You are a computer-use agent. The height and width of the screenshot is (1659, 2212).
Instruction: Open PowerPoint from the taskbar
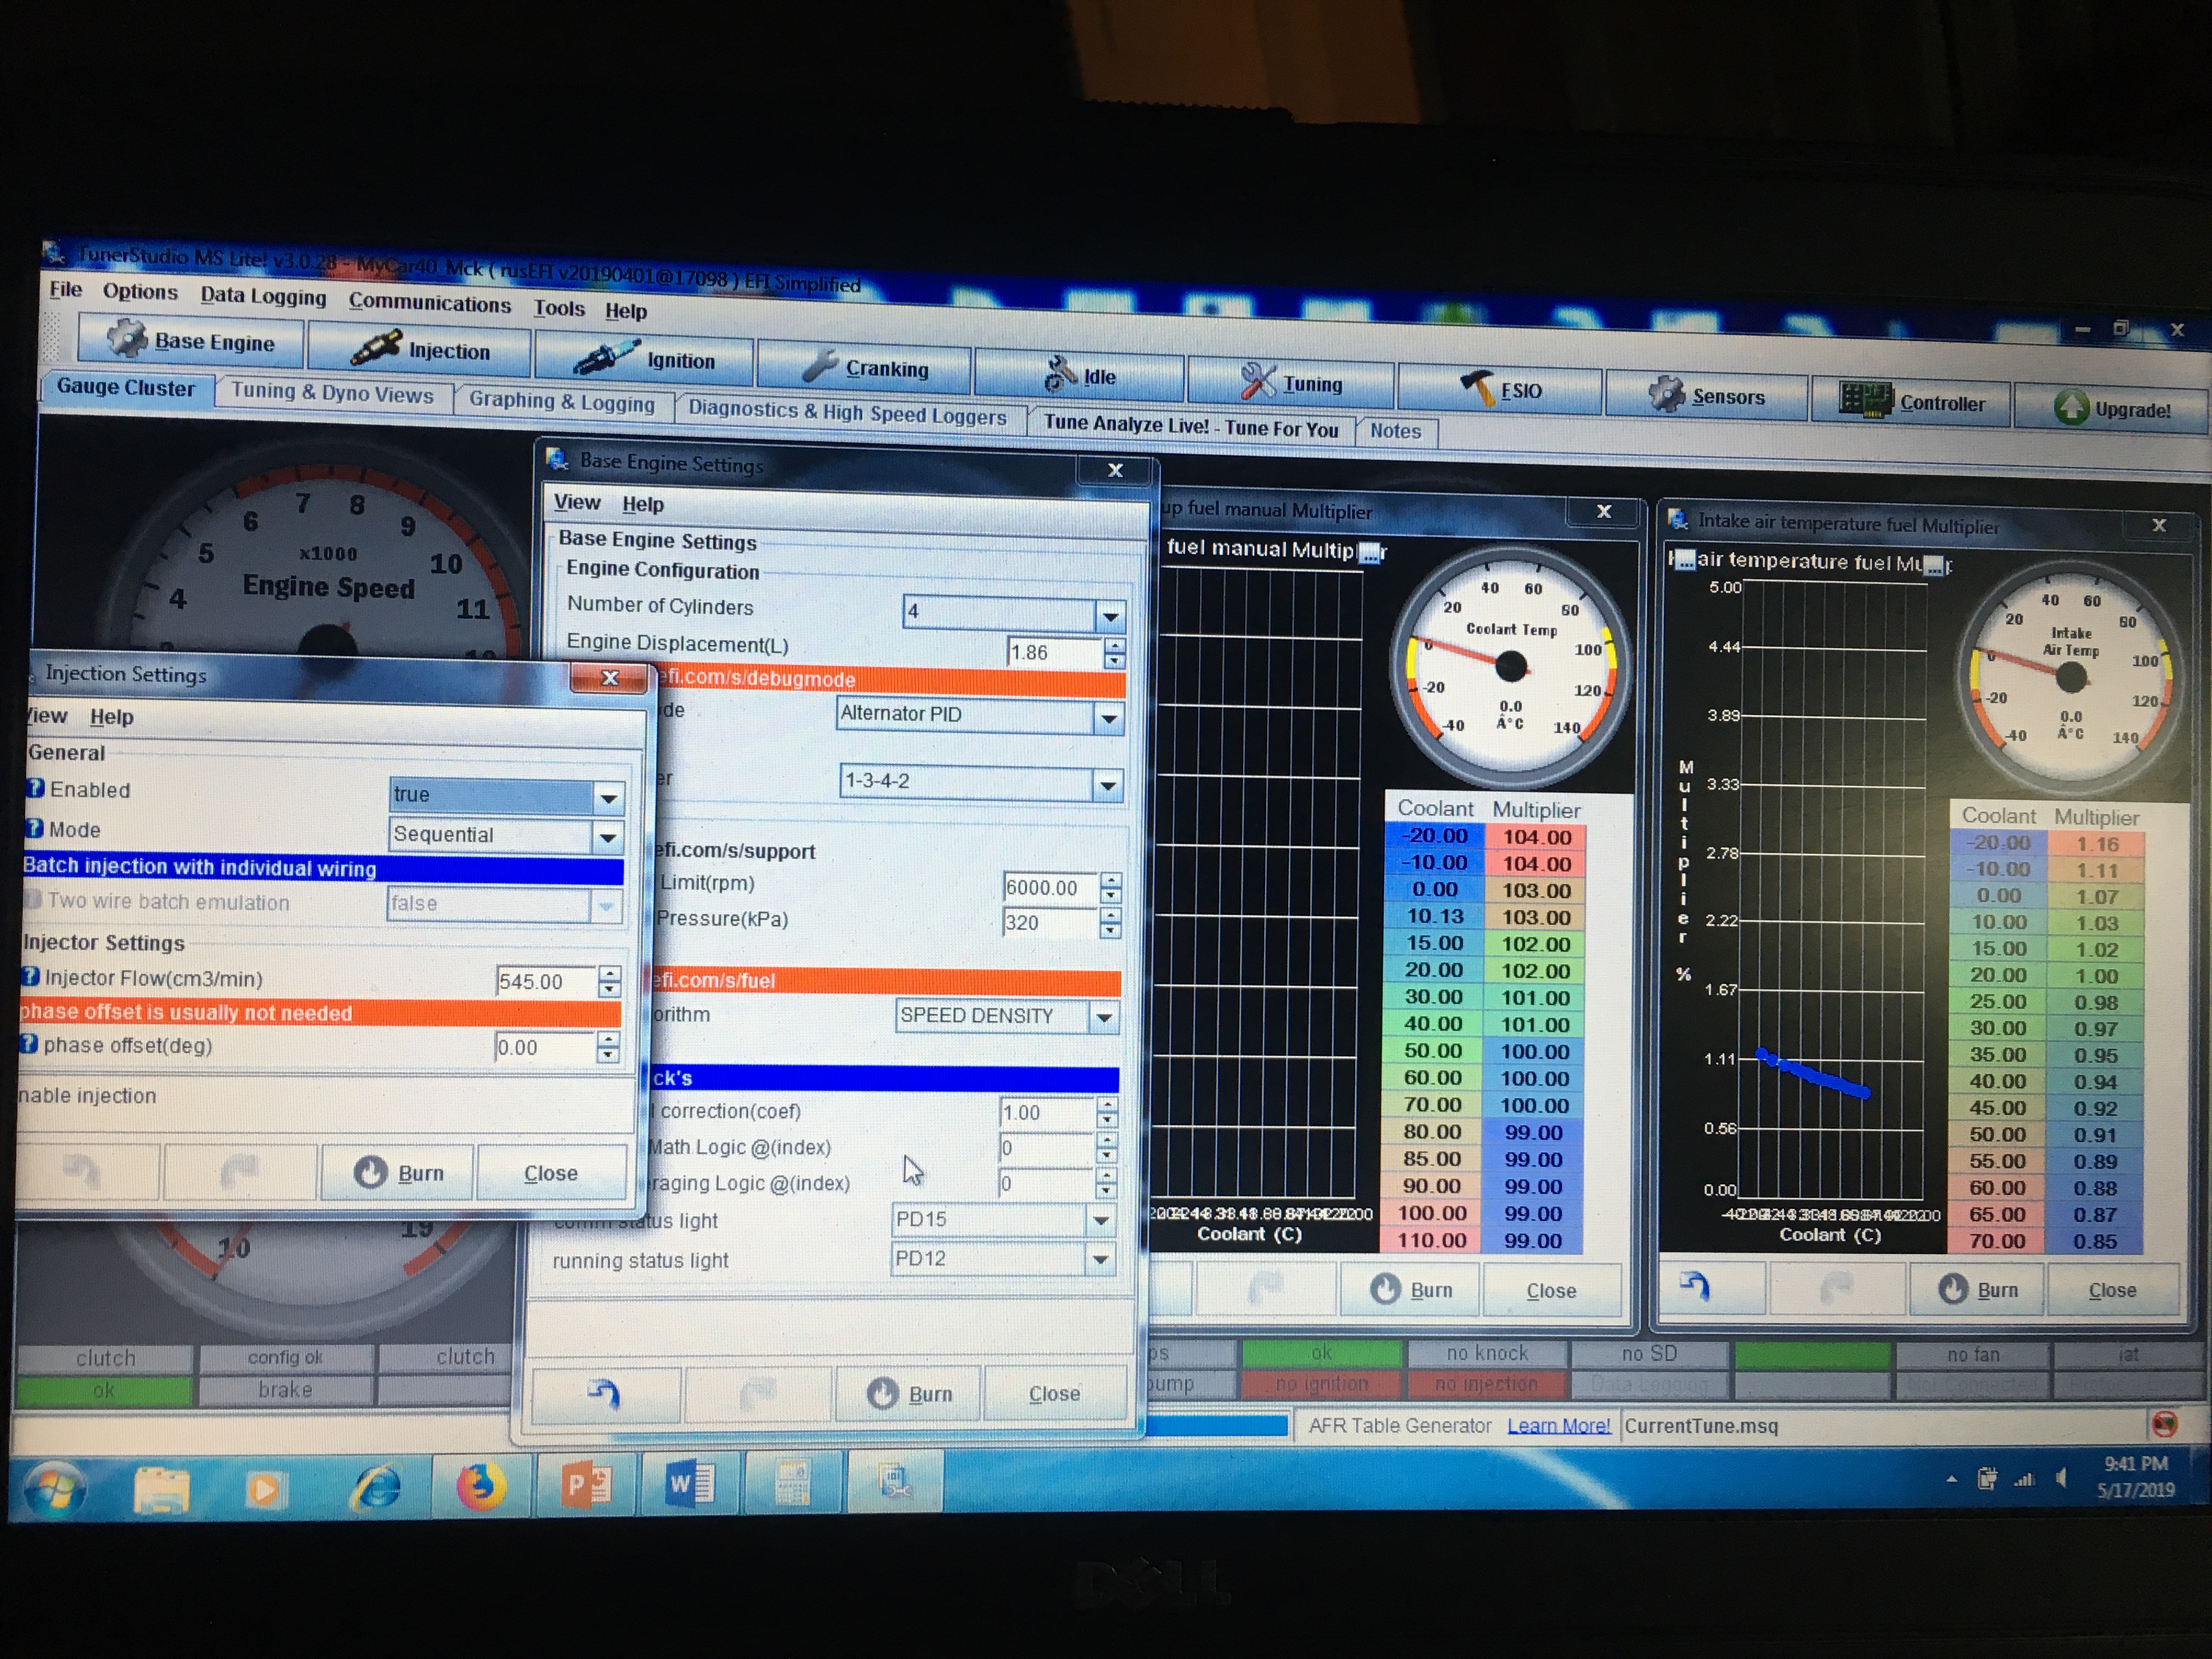tap(588, 1484)
